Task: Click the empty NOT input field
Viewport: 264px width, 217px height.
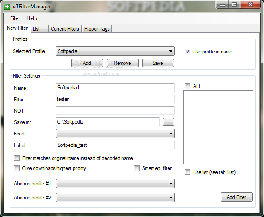Action: [115, 110]
